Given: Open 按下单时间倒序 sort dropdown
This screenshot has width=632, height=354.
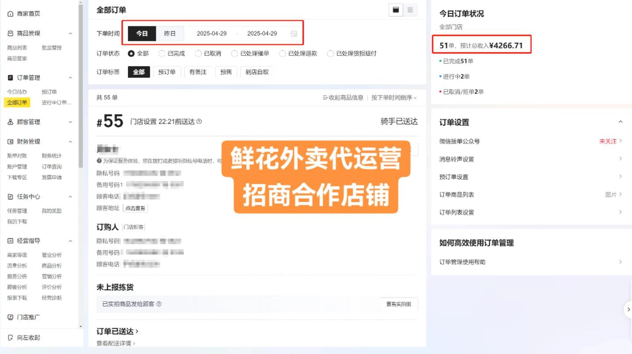Looking at the screenshot, I should point(394,97).
